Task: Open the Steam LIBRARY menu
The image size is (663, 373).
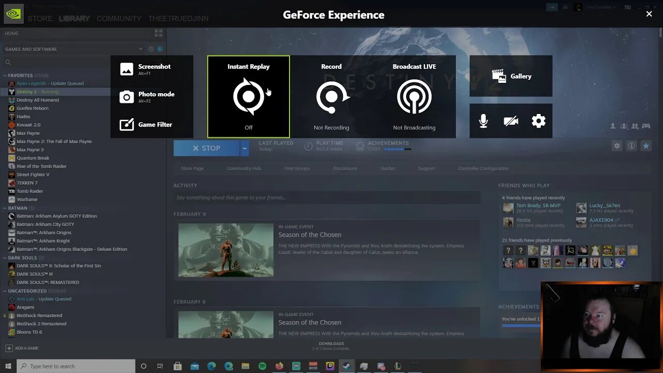Action: (74, 18)
